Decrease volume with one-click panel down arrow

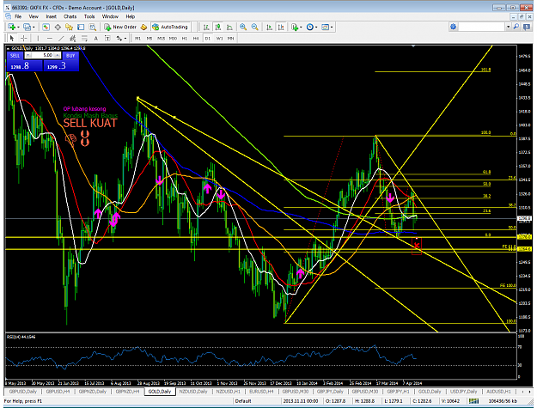pos(28,55)
